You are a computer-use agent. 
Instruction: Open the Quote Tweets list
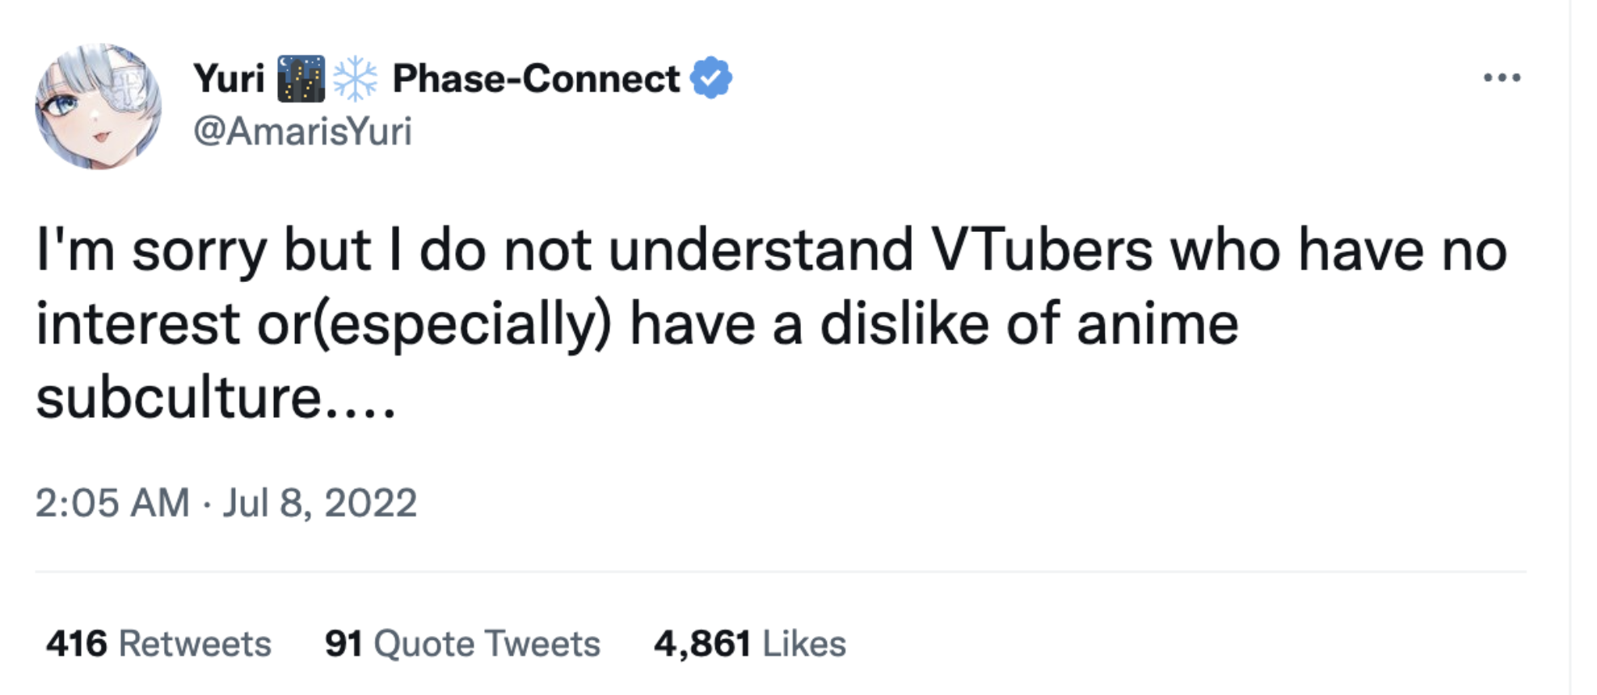tap(487, 644)
